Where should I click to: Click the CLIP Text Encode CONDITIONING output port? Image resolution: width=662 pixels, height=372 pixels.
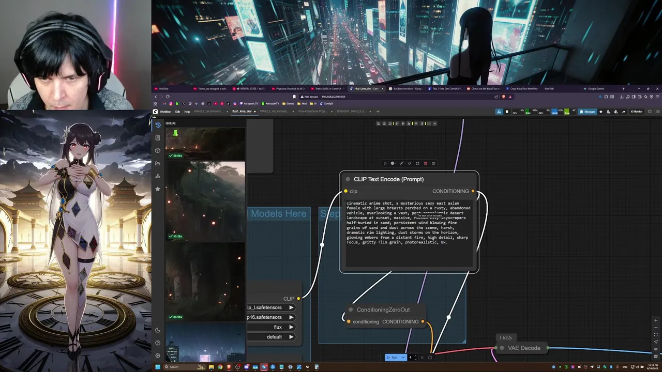[x=473, y=191]
